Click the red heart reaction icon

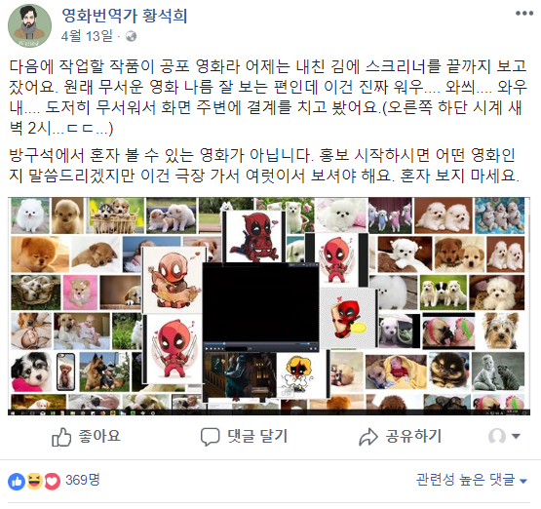52,481
